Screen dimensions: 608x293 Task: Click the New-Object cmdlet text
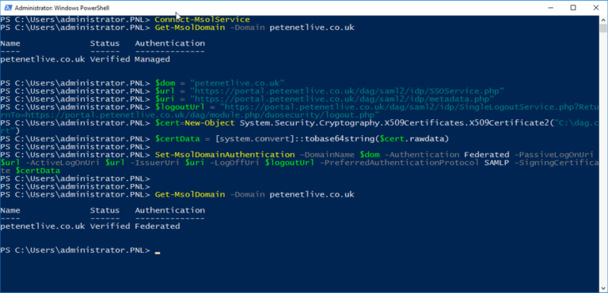click(209, 123)
